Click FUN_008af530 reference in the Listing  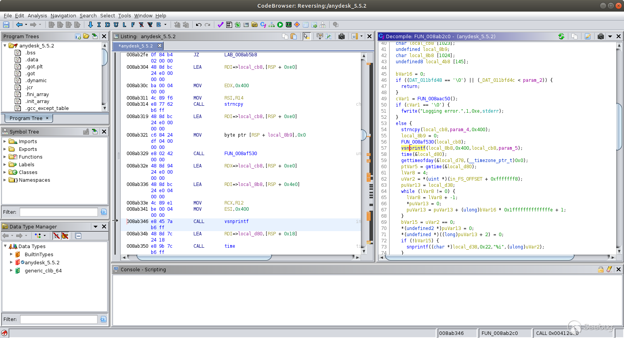241,154
